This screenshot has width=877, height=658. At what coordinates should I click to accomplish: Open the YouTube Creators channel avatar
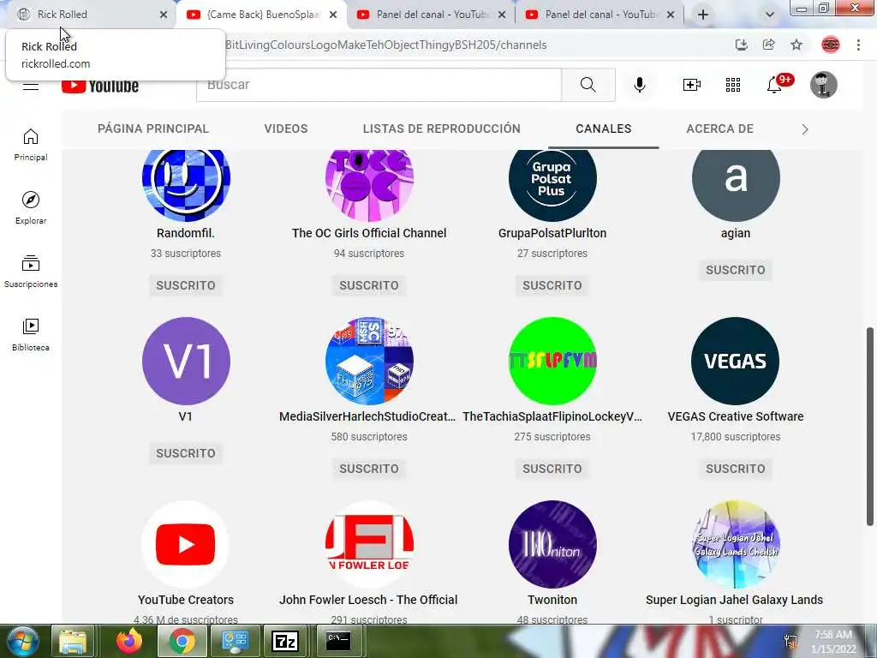tap(186, 544)
